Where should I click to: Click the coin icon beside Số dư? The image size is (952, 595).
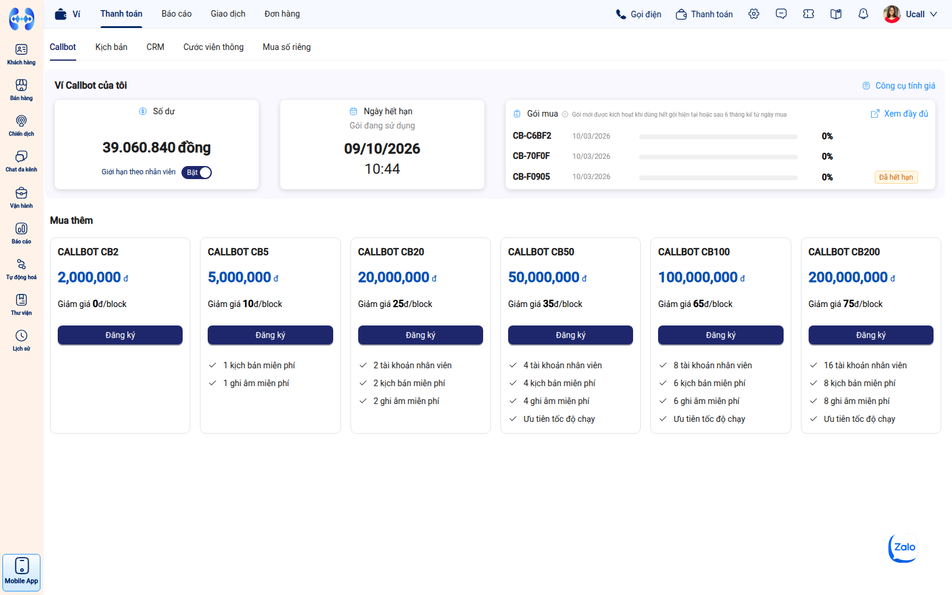click(143, 111)
